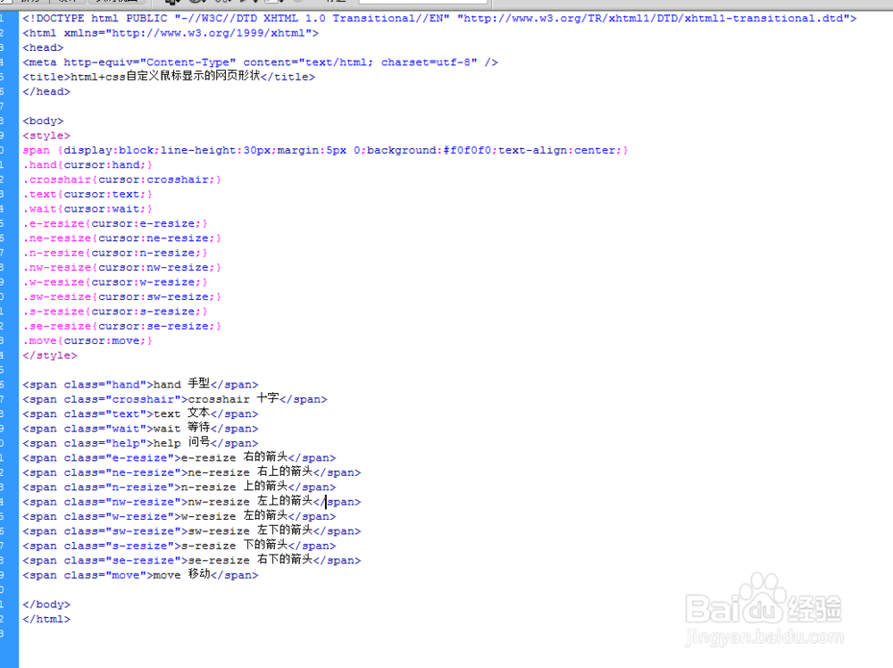Click line number 1 in the gutter
This screenshot has height=668, width=893.
click(3, 18)
